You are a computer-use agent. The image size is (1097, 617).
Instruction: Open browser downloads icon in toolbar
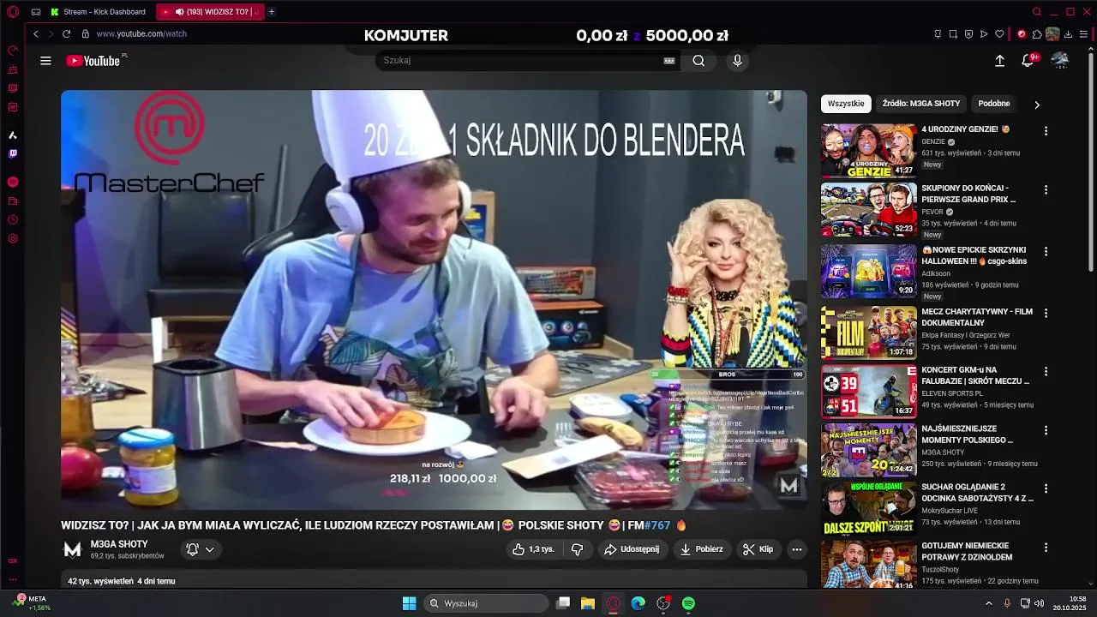coord(1069,34)
